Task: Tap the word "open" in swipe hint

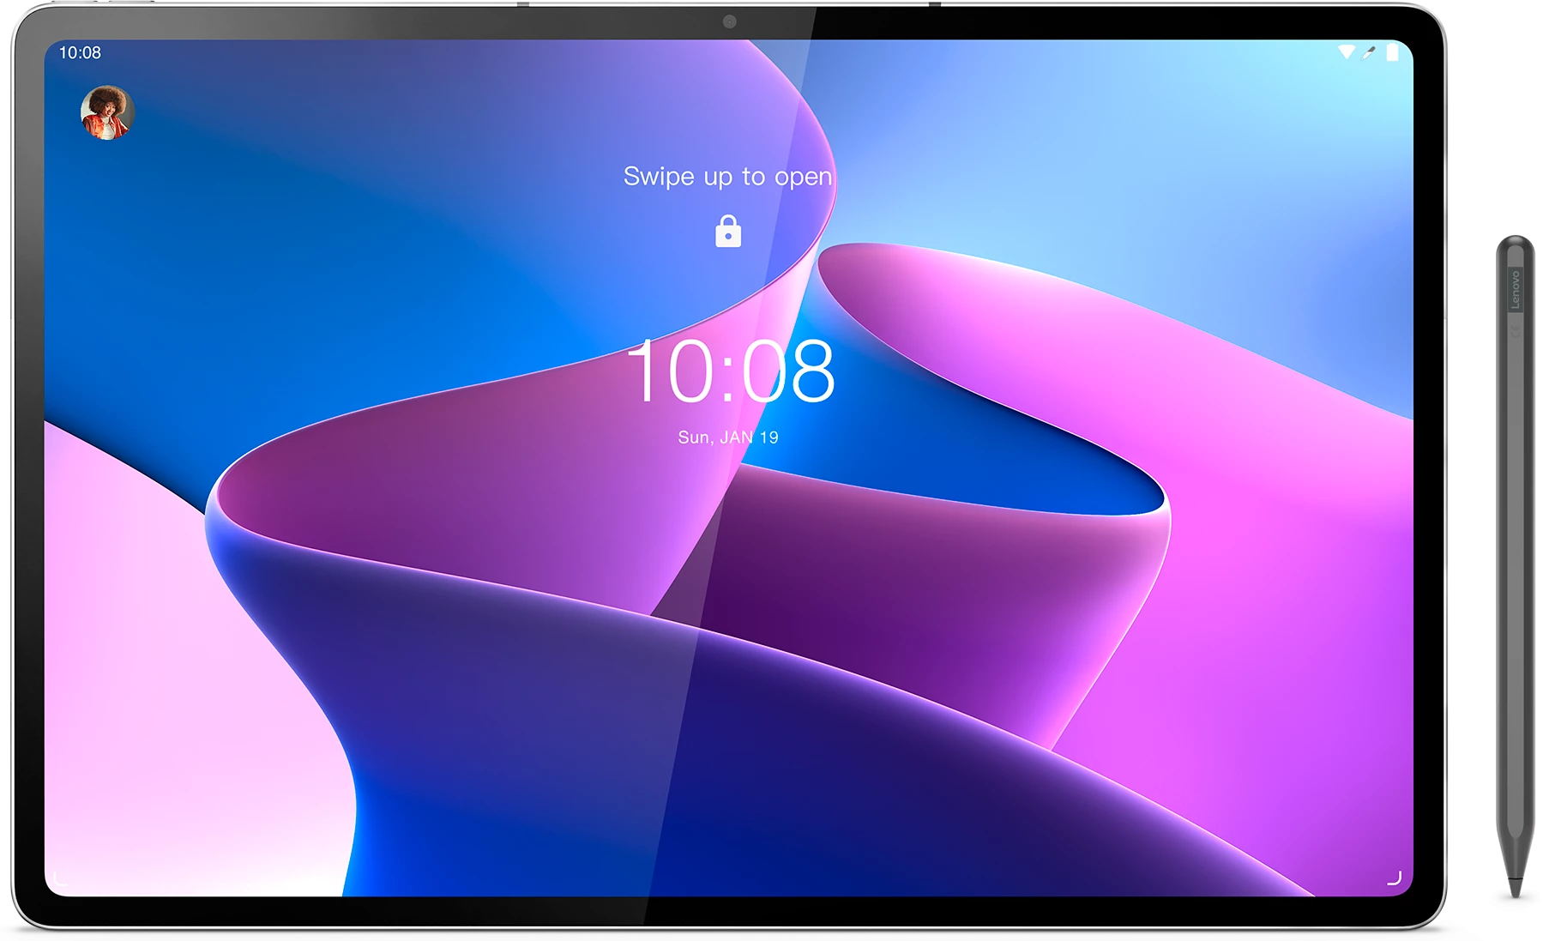Action: click(803, 177)
